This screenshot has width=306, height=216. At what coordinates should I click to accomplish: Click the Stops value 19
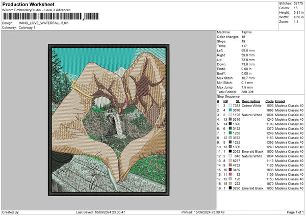tap(243, 41)
